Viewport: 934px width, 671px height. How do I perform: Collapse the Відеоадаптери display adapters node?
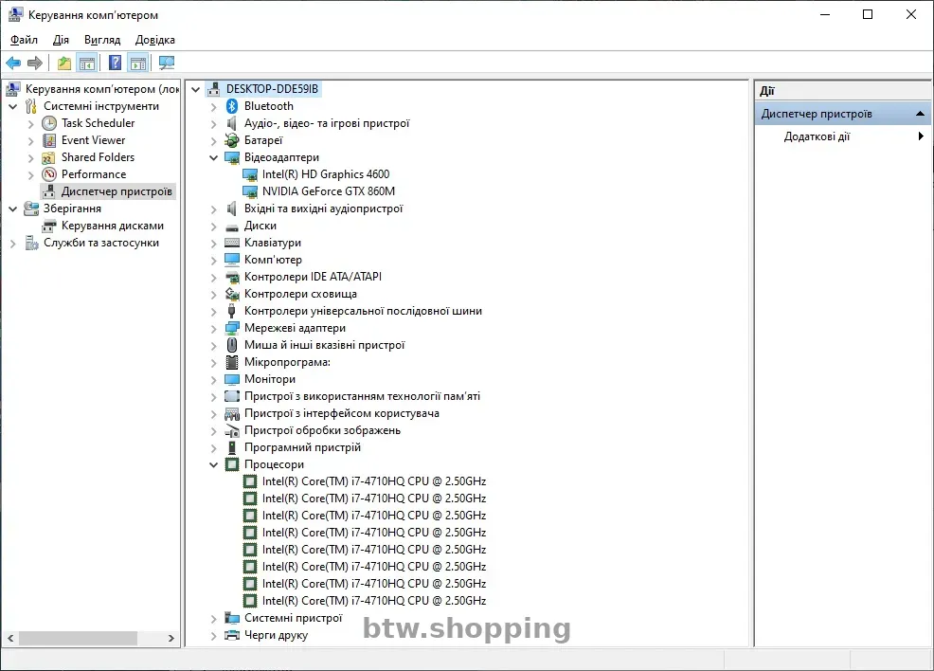[x=214, y=157]
